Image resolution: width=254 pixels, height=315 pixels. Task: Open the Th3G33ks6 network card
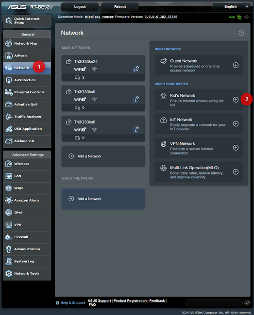103,128
